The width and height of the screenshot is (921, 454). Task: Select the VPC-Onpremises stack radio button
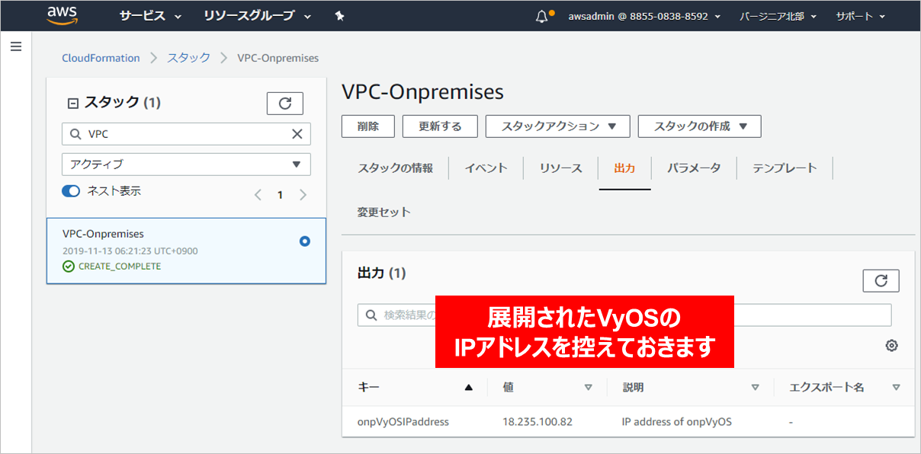[305, 241]
